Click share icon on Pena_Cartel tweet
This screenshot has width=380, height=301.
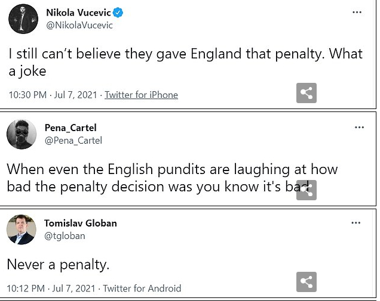click(x=306, y=190)
